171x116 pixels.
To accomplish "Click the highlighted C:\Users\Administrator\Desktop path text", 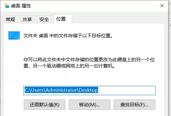I will click(x=61, y=90).
